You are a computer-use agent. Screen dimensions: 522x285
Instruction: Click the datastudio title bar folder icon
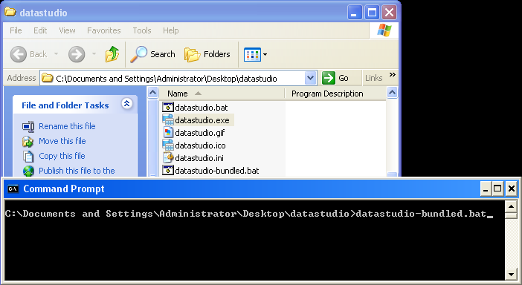coord(10,12)
